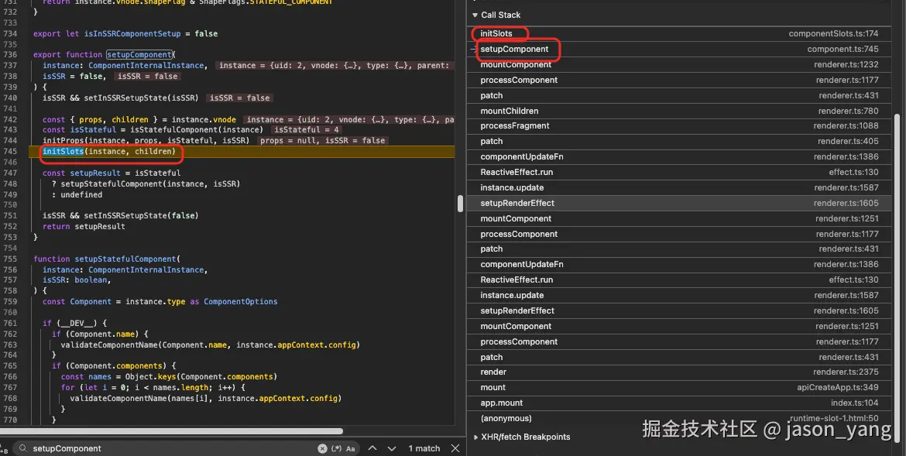Select render frame at renderer.ts:2375
This screenshot has width=906, height=456.
(679, 372)
